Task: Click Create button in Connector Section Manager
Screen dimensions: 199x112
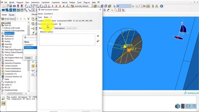Action: pyautogui.click(x=28, y=58)
